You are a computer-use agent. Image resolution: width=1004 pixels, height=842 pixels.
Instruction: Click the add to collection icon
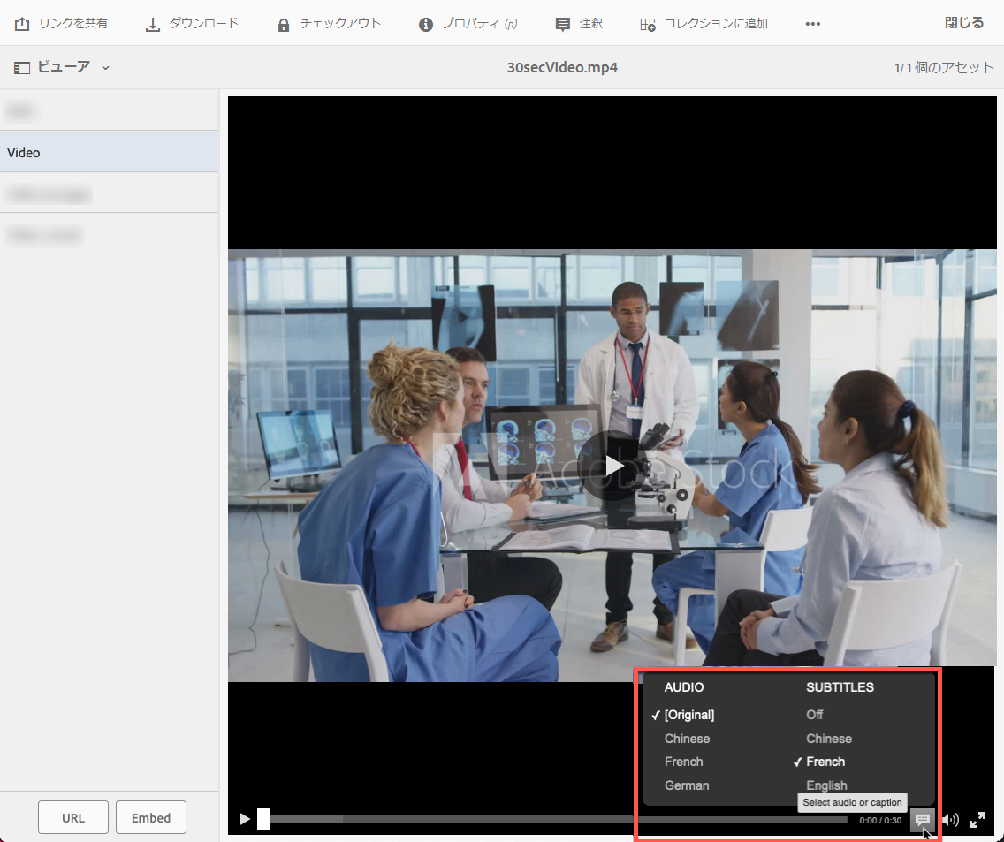click(648, 24)
